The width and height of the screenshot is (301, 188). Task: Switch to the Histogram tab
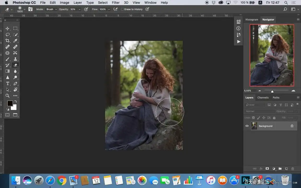252,20
